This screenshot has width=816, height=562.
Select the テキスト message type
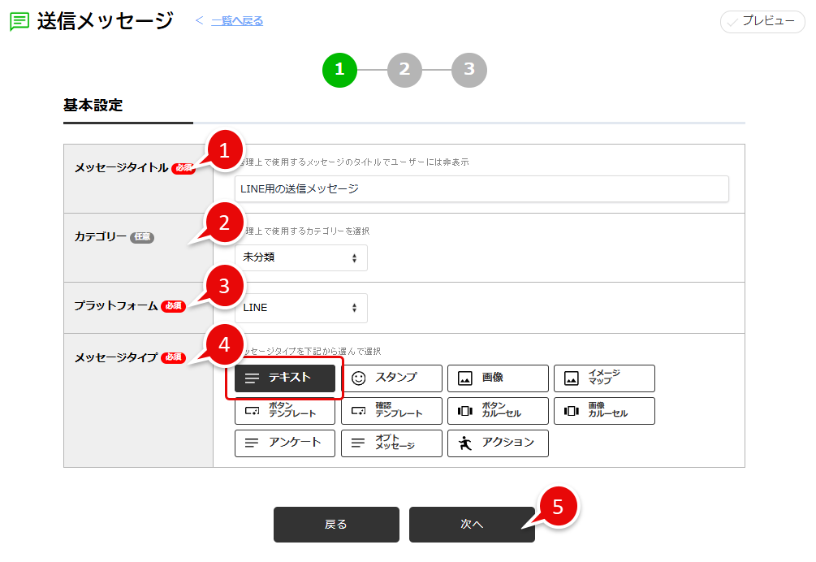click(285, 378)
